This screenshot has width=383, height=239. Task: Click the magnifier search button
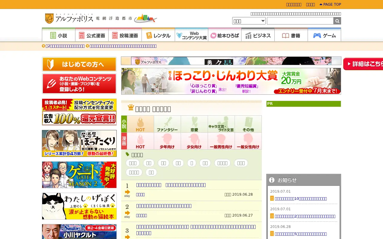tap(337, 21)
